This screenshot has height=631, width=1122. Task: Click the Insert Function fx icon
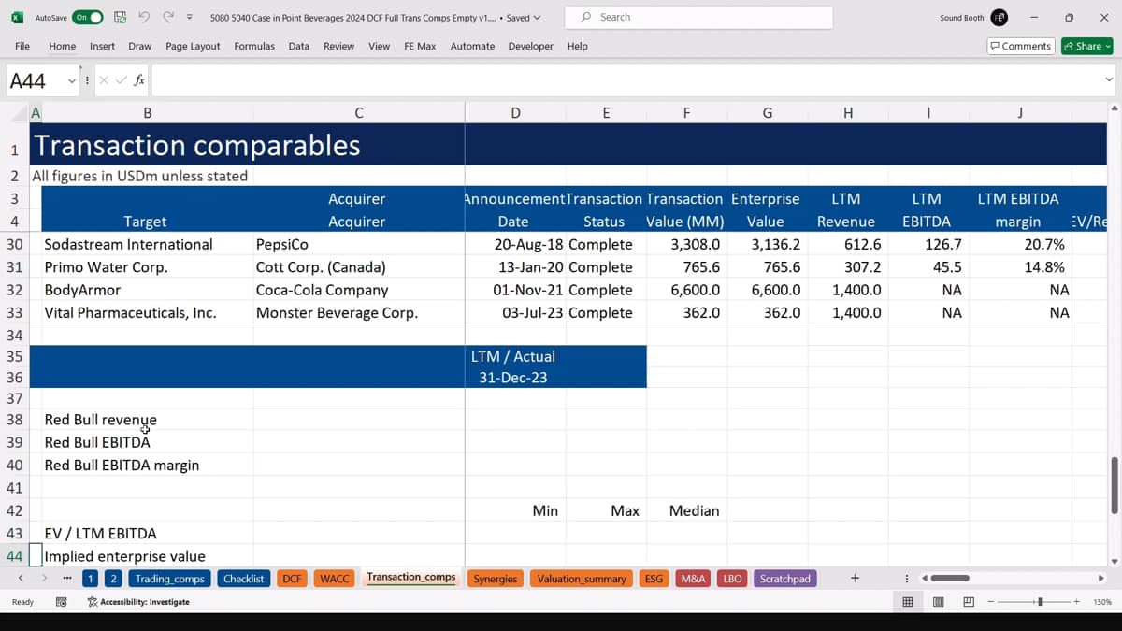coord(139,80)
